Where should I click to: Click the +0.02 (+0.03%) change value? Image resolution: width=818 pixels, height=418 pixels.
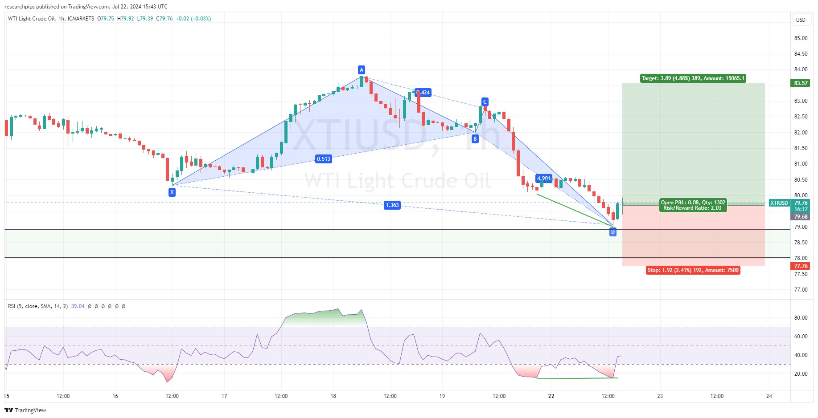click(x=193, y=19)
